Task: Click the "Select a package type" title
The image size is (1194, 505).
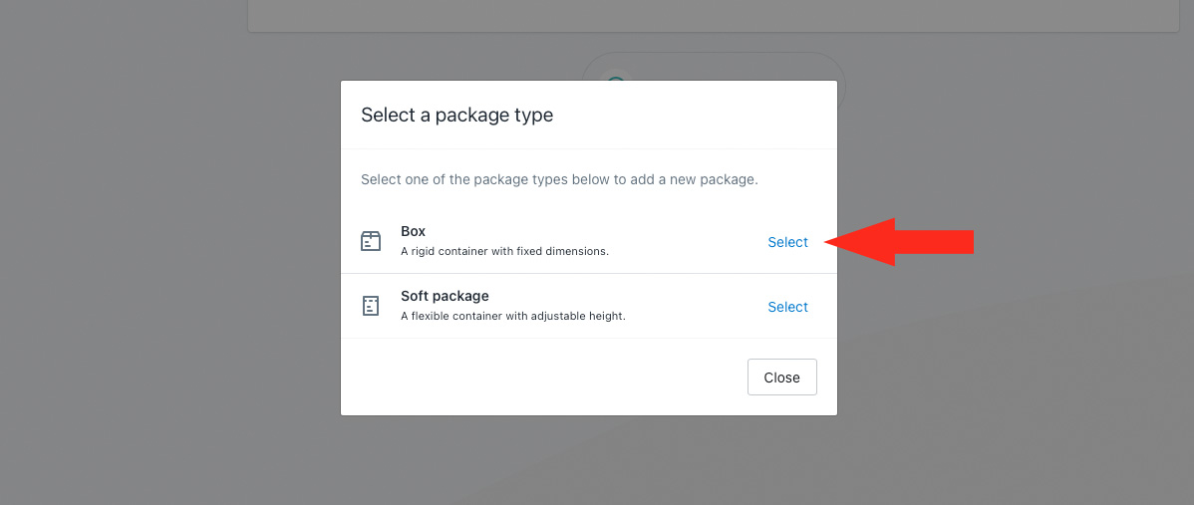Action: [456, 115]
